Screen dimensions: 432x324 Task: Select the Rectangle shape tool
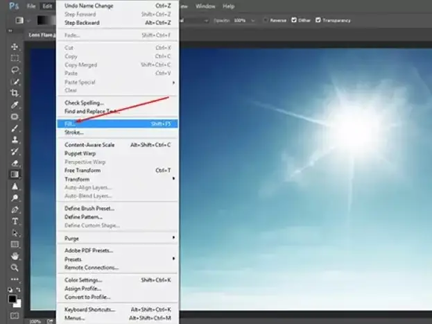pos(15,244)
